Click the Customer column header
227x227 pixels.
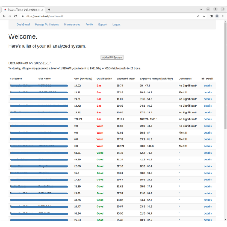coord(16,79)
